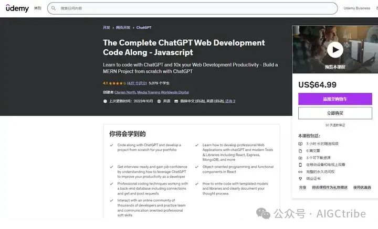Image resolution: width=378 pixels, height=229 pixels.
Task: Click checkmark beside 'Object-oriented programming'
Action: tap(197, 167)
